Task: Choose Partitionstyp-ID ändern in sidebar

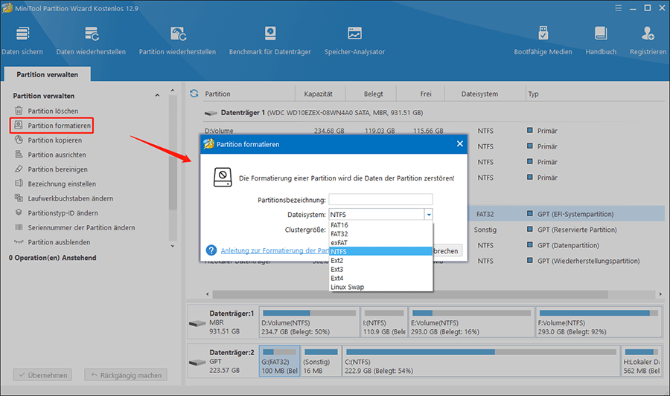Action: 63,212
